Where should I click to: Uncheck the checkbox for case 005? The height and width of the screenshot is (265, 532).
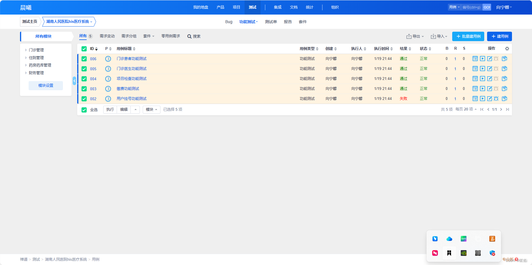[84, 69]
